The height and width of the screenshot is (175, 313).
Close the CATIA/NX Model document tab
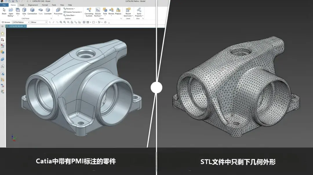[25, 26]
